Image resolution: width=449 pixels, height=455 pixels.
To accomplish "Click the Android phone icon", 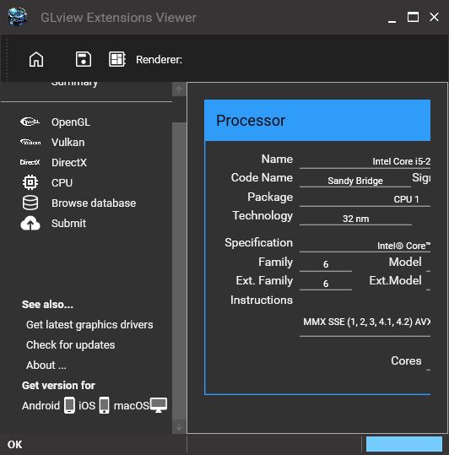I will coord(69,405).
